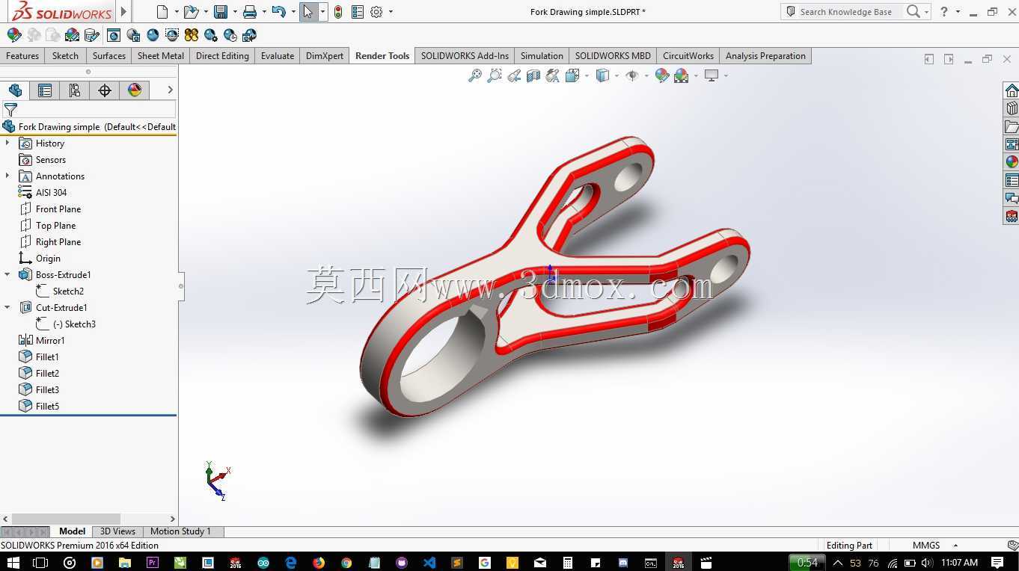Switch to the Sheet Metal tab
Viewport: 1019px width, 571px height.
(160, 56)
